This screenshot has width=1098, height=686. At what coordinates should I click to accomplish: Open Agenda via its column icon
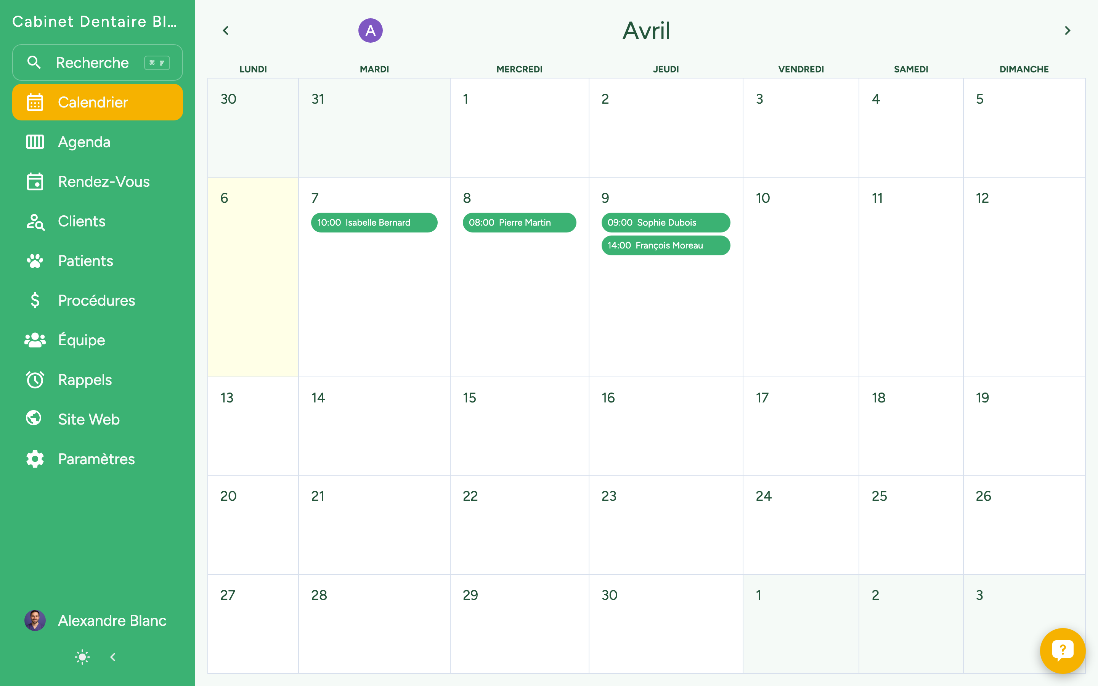(35, 142)
